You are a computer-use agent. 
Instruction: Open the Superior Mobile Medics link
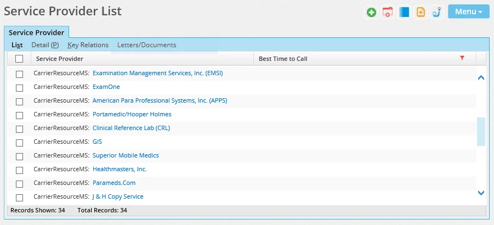pos(126,155)
